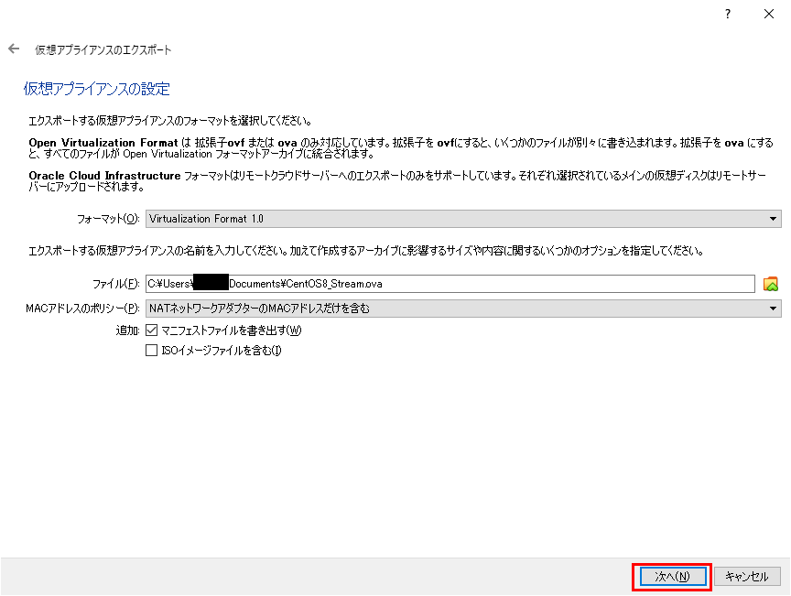
Task: Toggle マニフェストファイルを書き出す checkbox
Action: (151, 331)
